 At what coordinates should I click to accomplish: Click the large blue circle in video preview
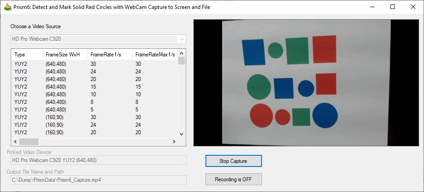[325, 115]
